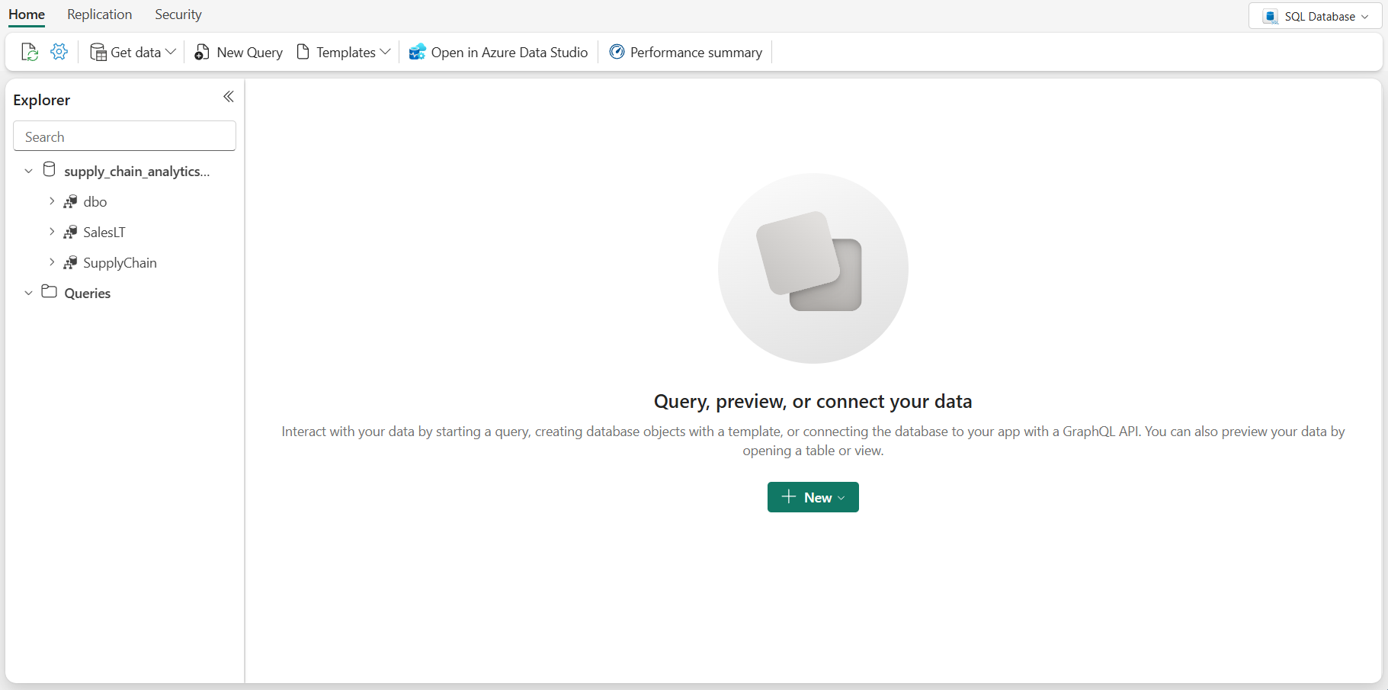Click the New Query icon
The width and height of the screenshot is (1388, 690).
(x=202, y=52)
